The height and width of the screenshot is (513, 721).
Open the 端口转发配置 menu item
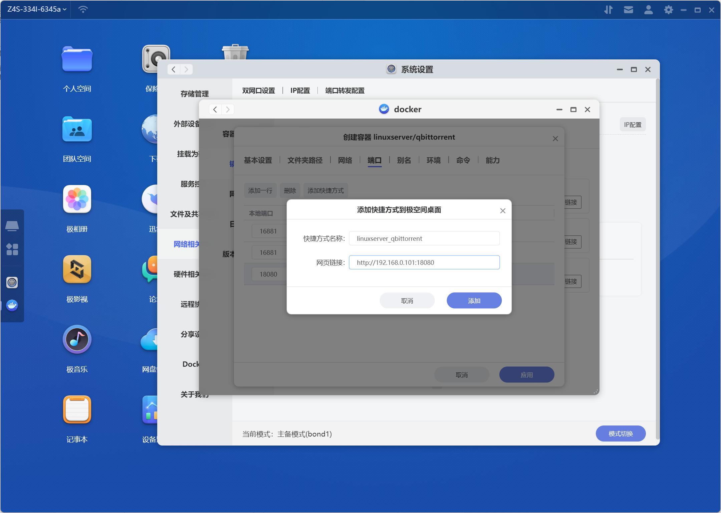coord(344,91)
